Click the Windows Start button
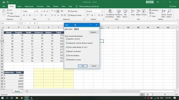This screenshot has height=100, width=179. coord(2,98)
